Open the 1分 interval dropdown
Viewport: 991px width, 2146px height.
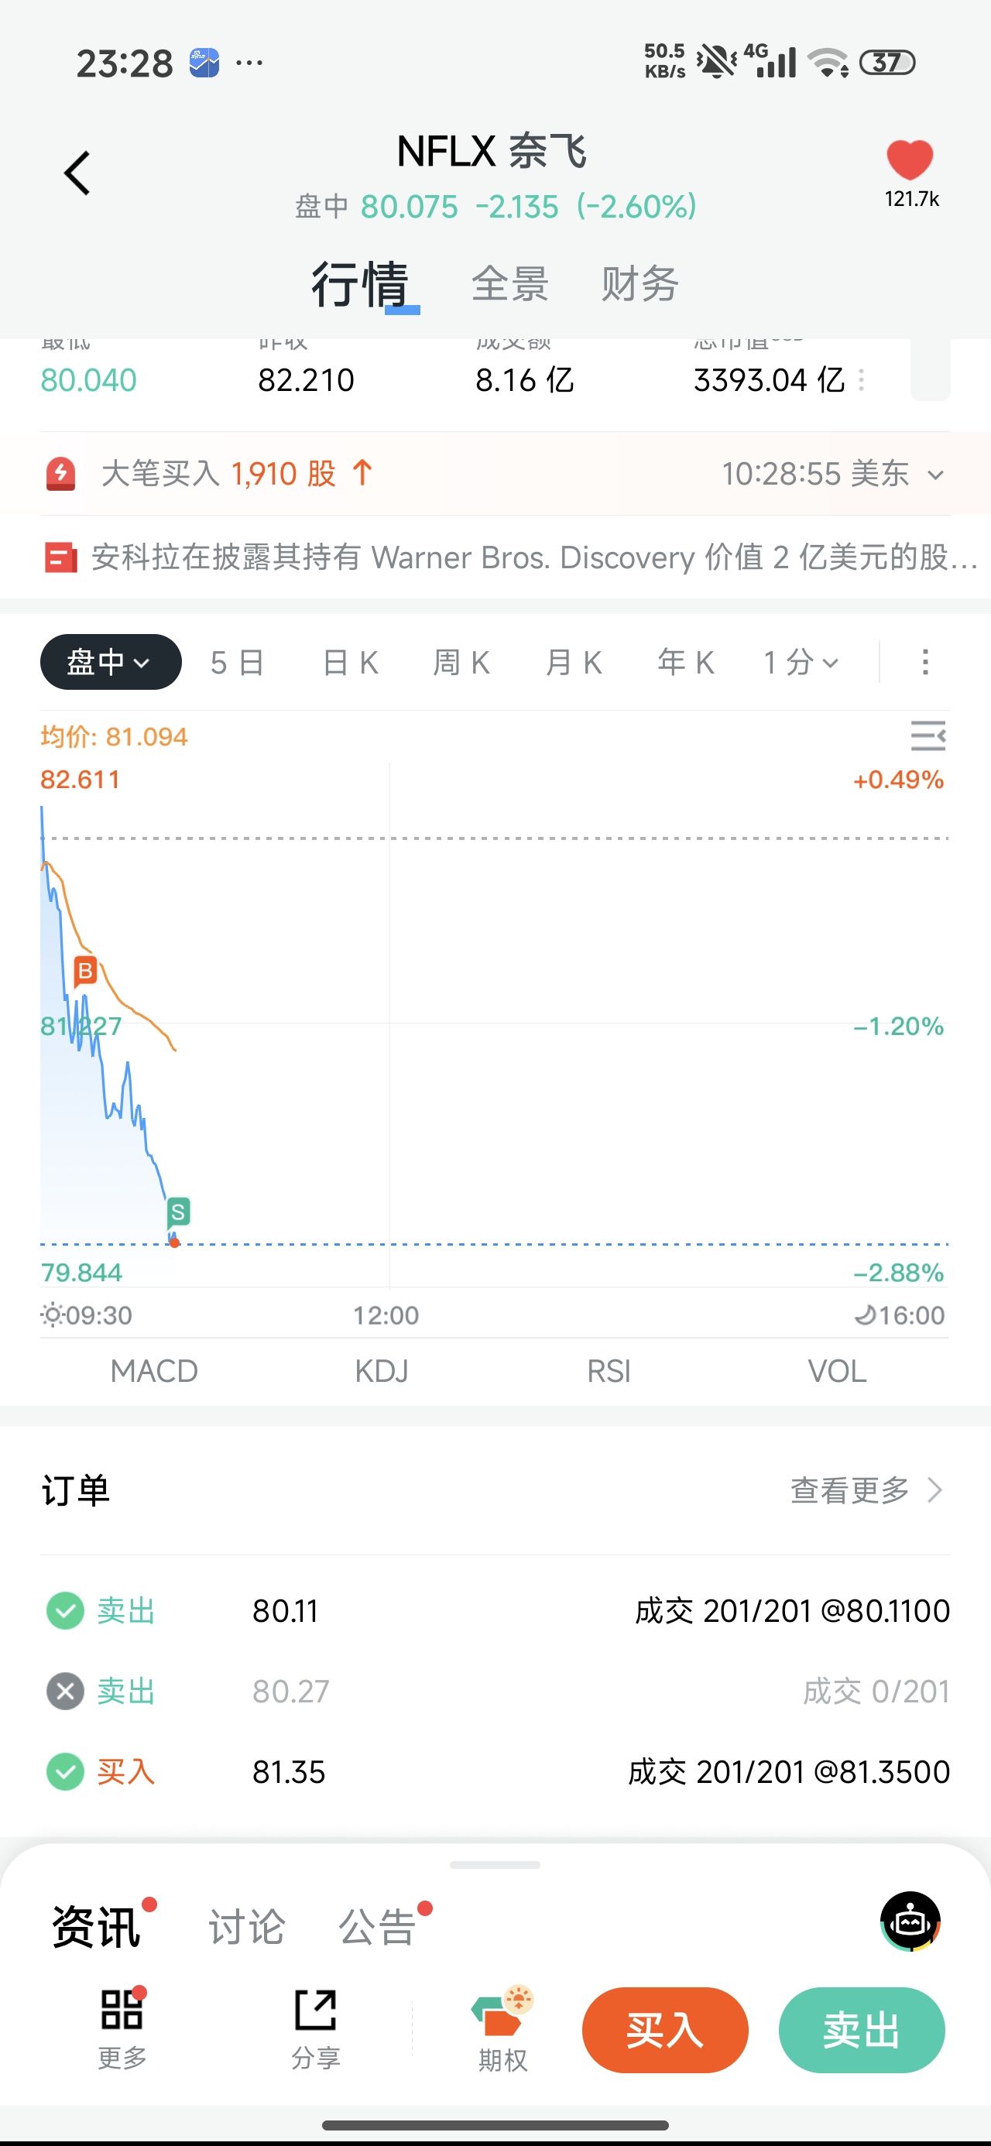(800, 662)
